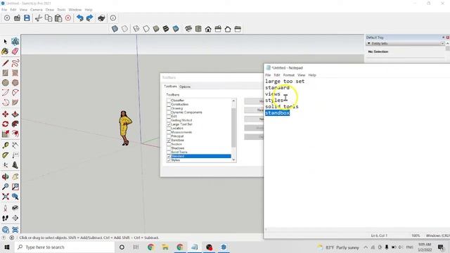Click the Copy icon in toolbar

(x=49, y=18)
